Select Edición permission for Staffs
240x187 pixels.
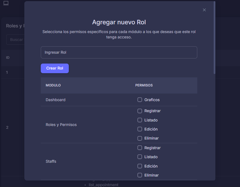pyautogui.click(x=140, y=166)
